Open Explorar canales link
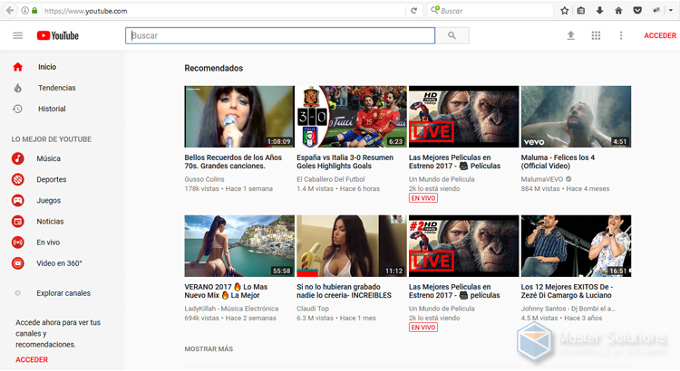 click(x=63, y=293)
